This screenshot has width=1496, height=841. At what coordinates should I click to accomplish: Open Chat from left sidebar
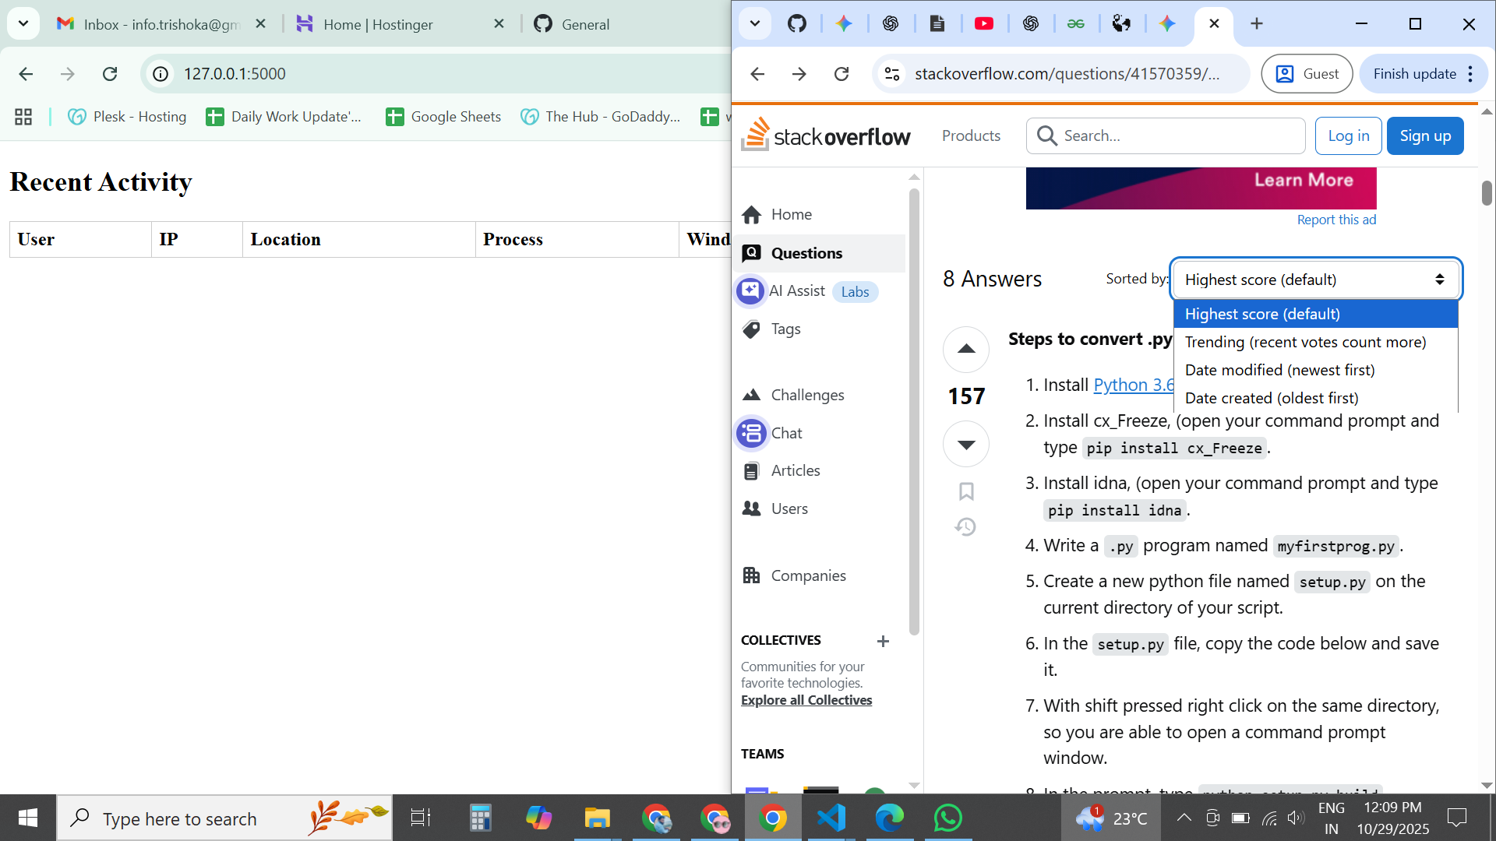tap(786, 433)
